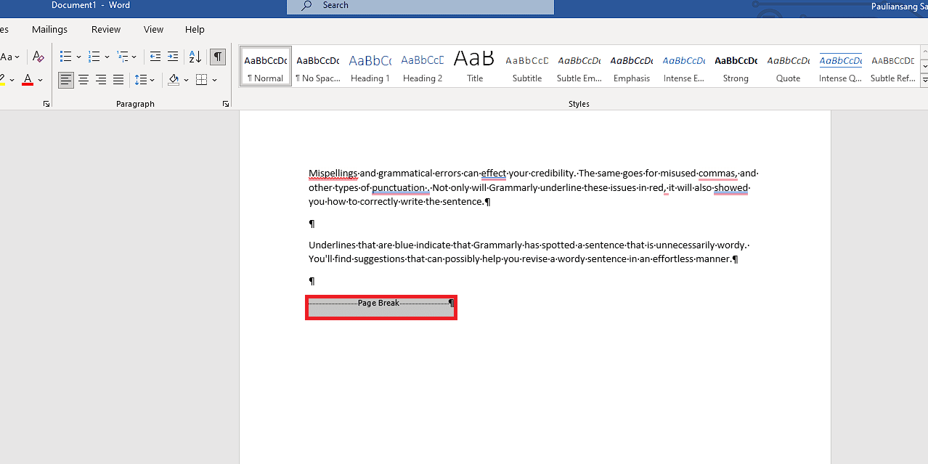Apply center alignment to the text
This screenshot has height=464, width=928.
click(x=83, y=80)
